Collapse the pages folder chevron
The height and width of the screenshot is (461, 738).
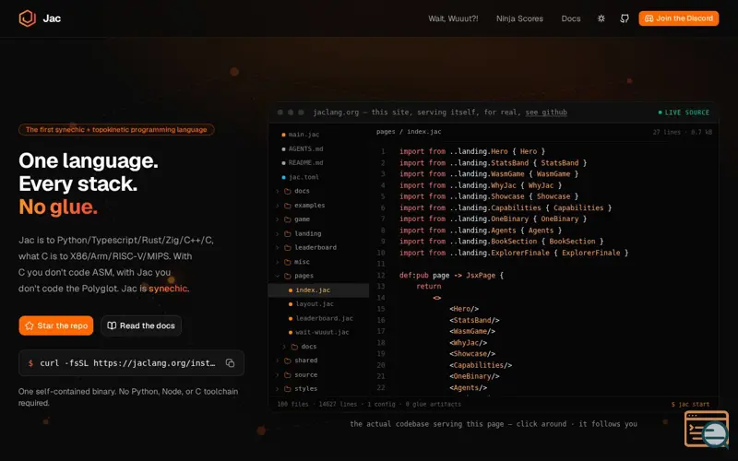(278, 276)
